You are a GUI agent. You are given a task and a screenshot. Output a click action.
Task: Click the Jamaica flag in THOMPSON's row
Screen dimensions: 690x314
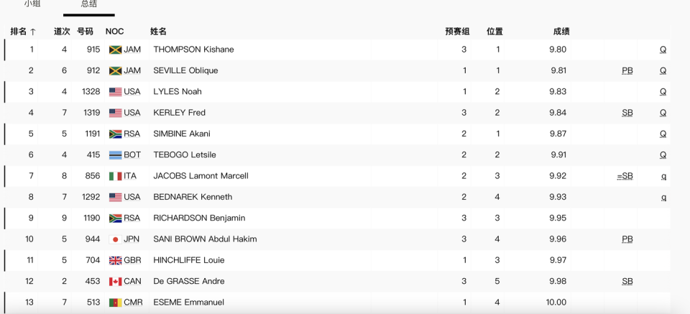point(115,50)
